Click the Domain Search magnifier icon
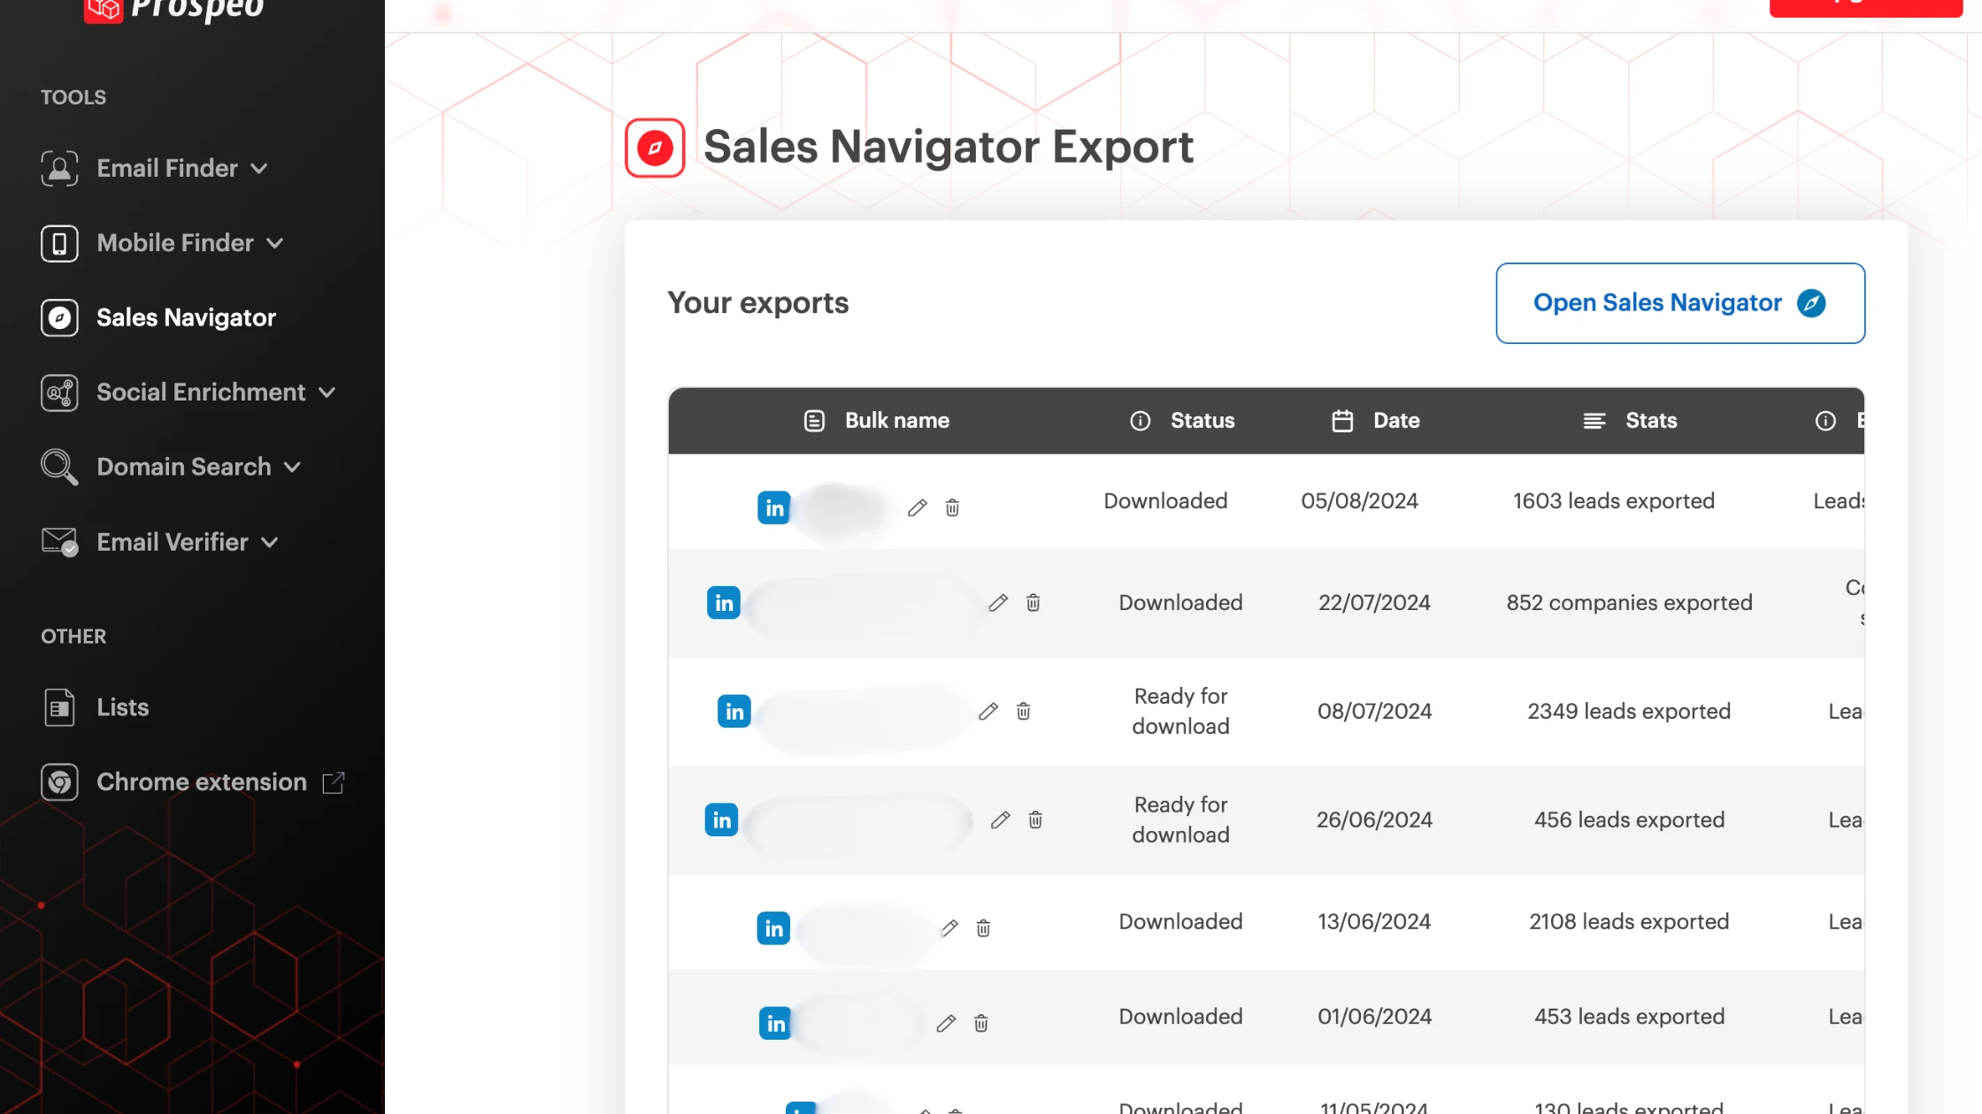 point(59,467)
